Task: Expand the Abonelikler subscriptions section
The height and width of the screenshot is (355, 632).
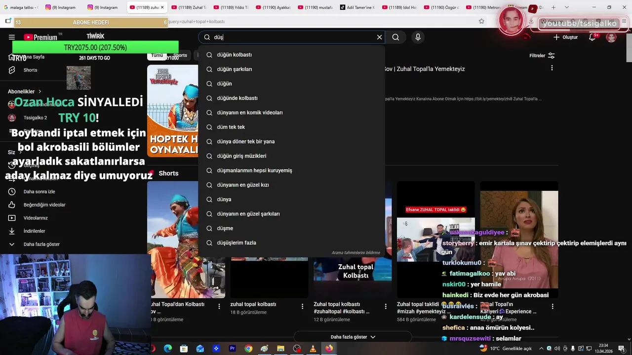Action: coord(25,92)
